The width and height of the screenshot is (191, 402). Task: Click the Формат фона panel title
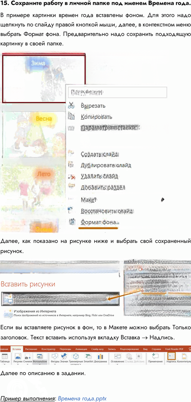click(149, 263)
